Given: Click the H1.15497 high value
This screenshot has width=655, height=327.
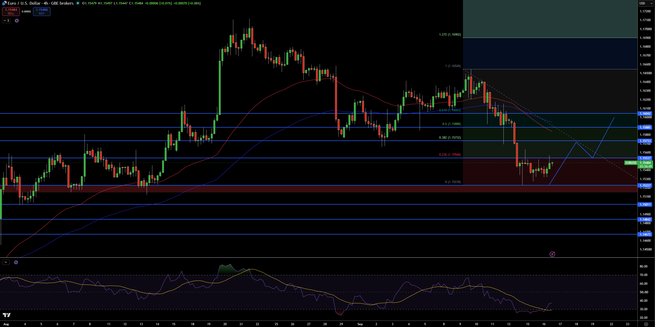Looking at the screenshot, I should coord(105,3).
